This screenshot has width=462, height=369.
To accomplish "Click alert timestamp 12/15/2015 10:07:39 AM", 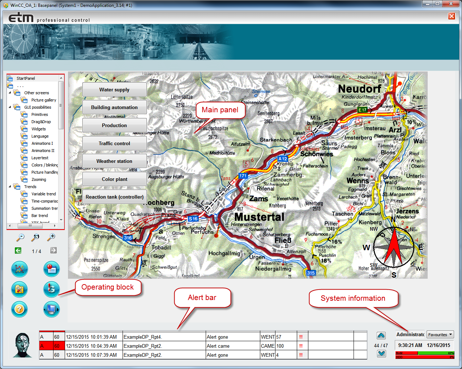I will pyautogui.click(x=91, y=355).
